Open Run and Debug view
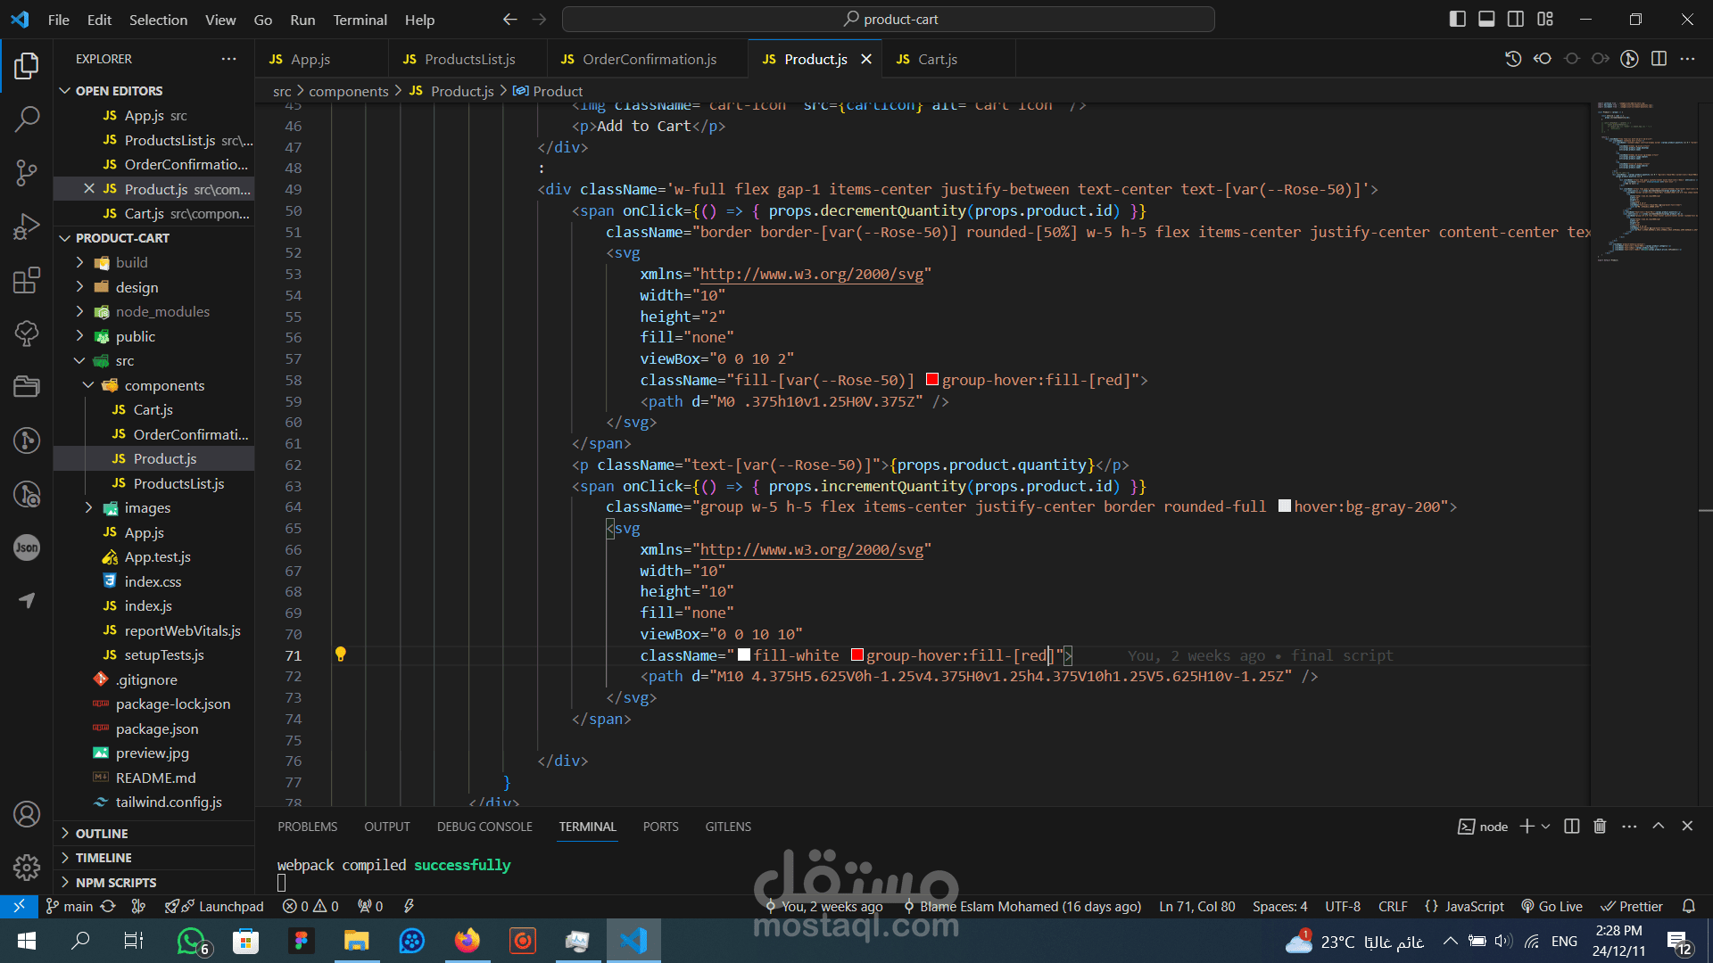Image resolution: width=1713 pixels, height=963 pixels. (27, 226)
